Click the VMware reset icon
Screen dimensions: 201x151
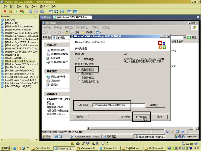pos(22,11)
